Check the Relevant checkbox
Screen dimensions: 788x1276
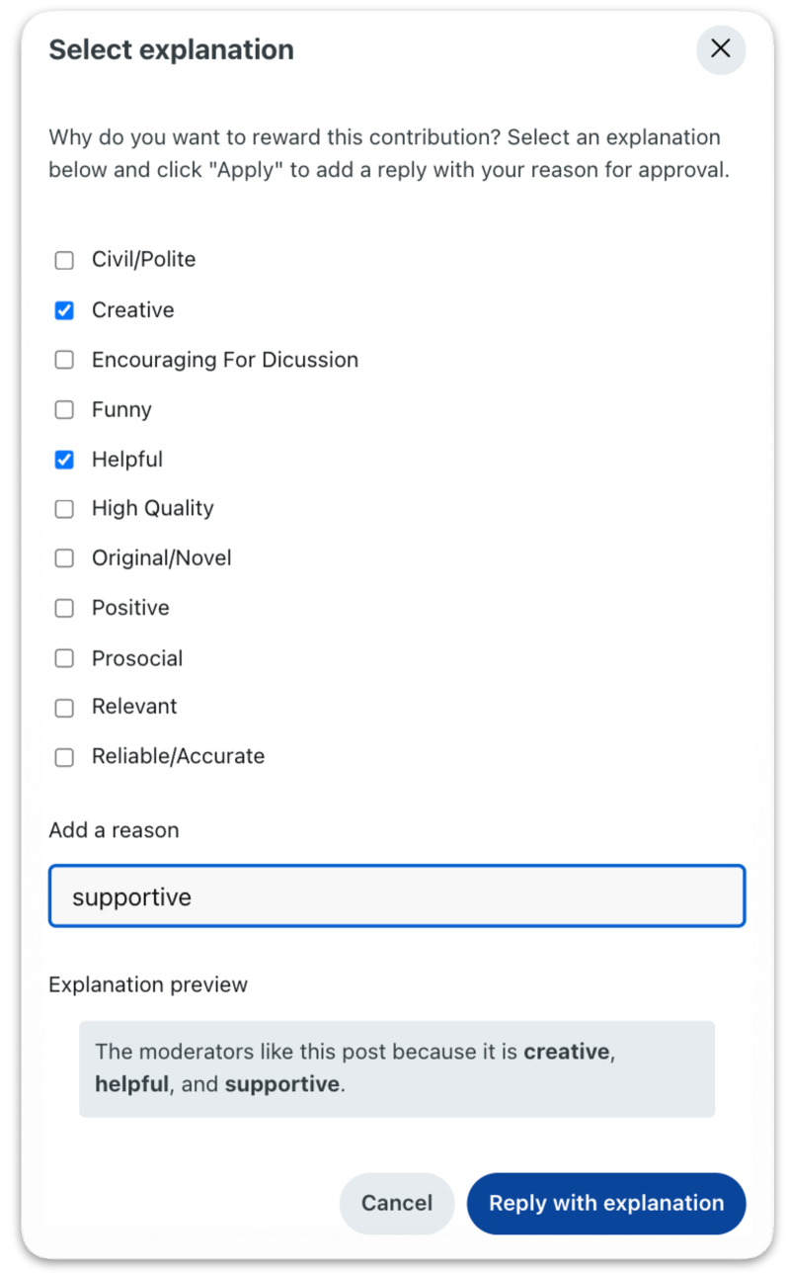coord(64,708)
